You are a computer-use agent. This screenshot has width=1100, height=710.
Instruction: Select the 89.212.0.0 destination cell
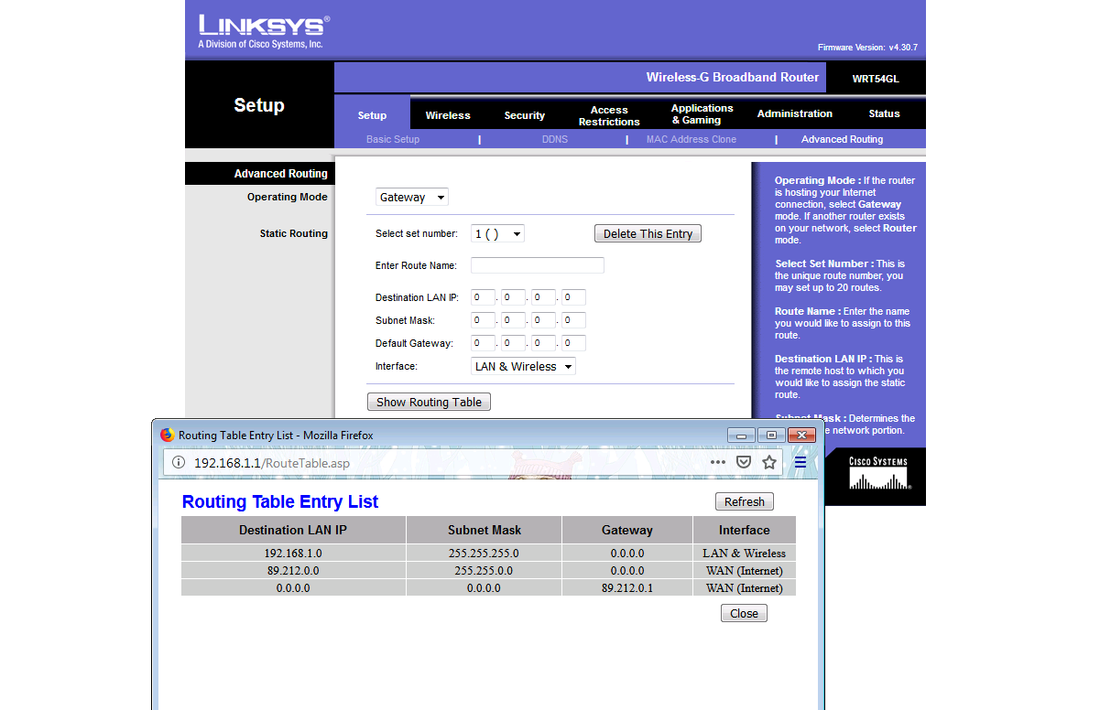(x=293, y=571)
